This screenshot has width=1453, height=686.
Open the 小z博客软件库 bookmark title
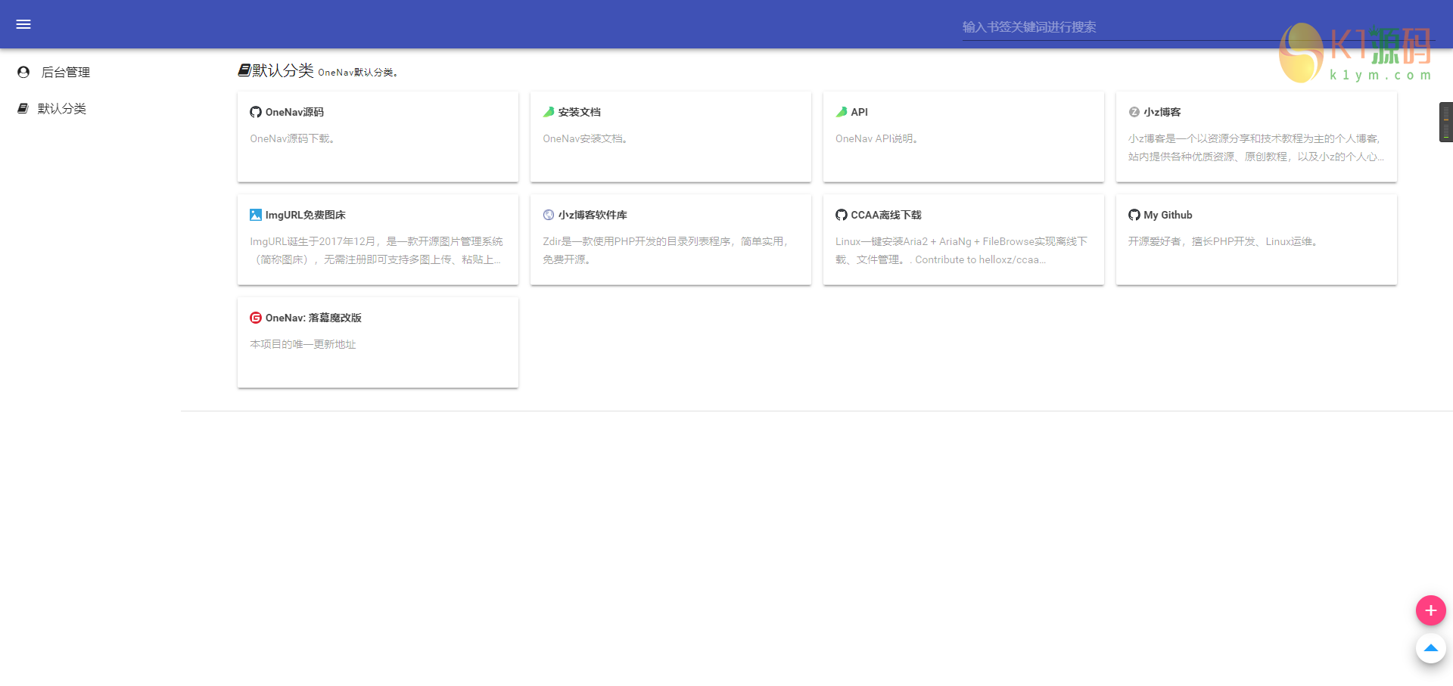[593, 215]
